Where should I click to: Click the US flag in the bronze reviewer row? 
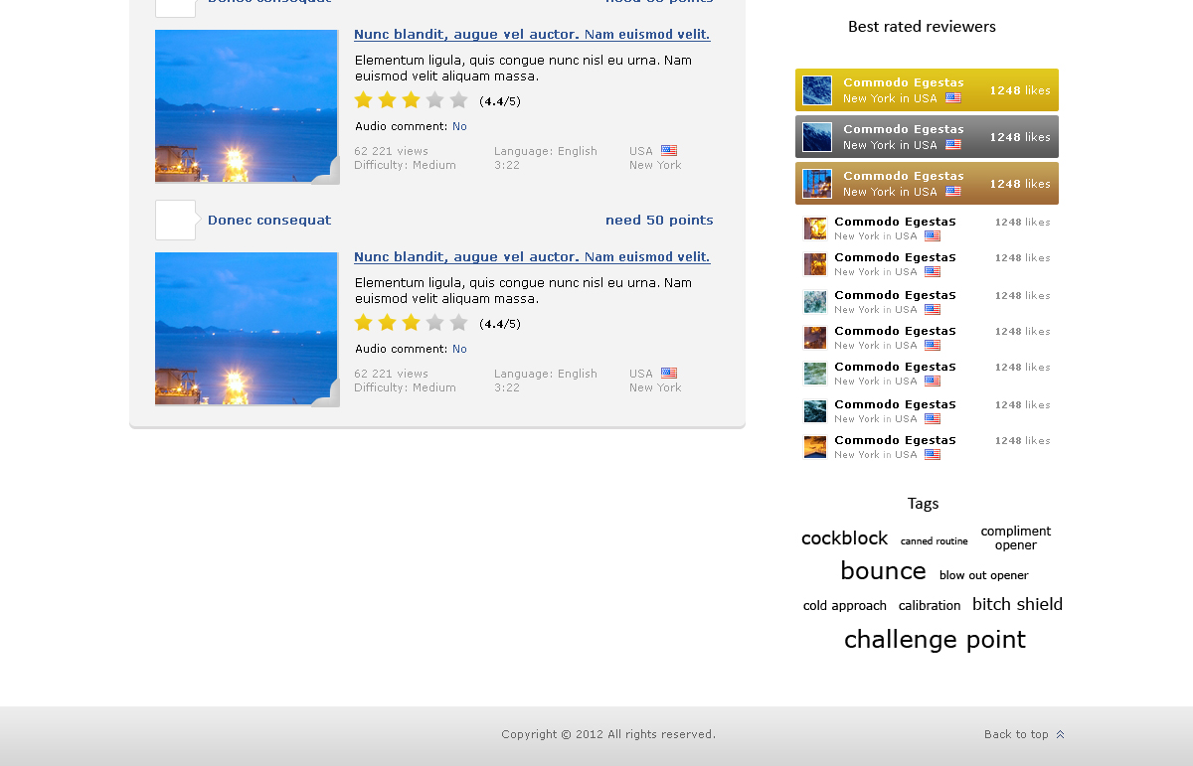pyautogui.click(x=953, y=192)
